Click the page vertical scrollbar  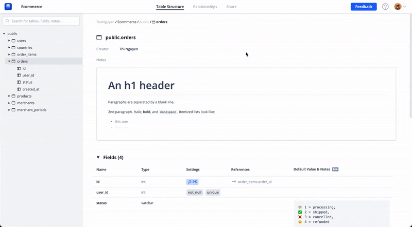pos(410,66)
